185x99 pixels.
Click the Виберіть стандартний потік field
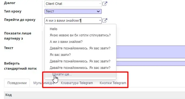point(151,63)
